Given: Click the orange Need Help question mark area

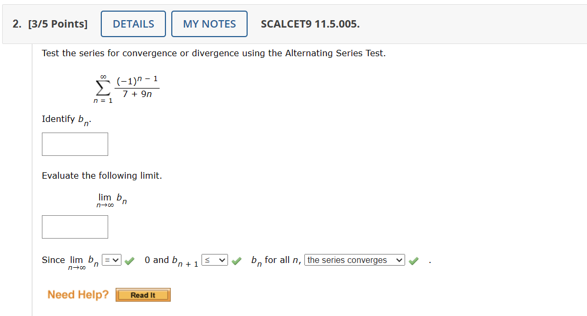Looking at the screenshot, I should click(108, 294).
